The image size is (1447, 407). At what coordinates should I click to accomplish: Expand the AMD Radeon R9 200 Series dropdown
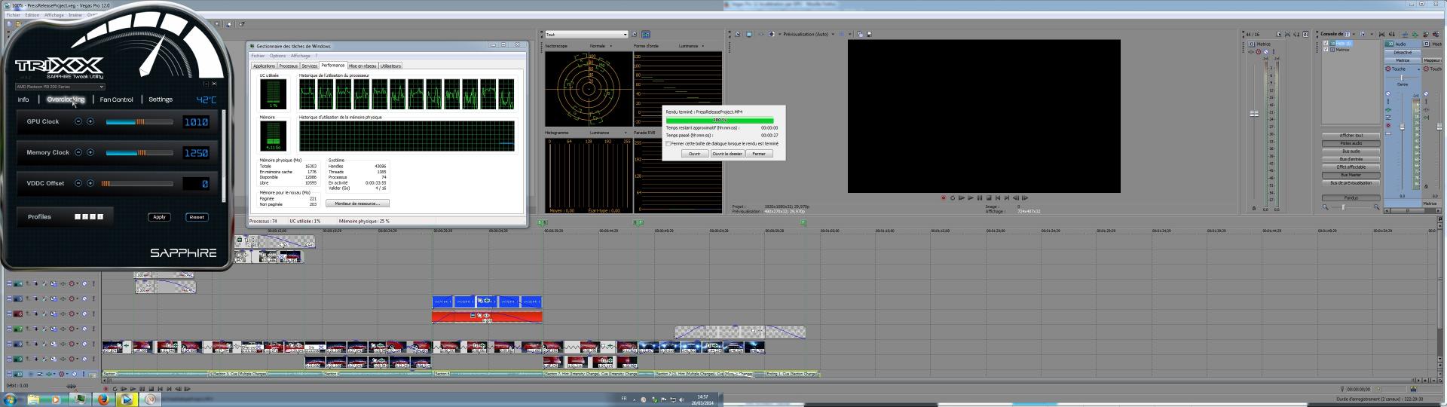[102, 87]
